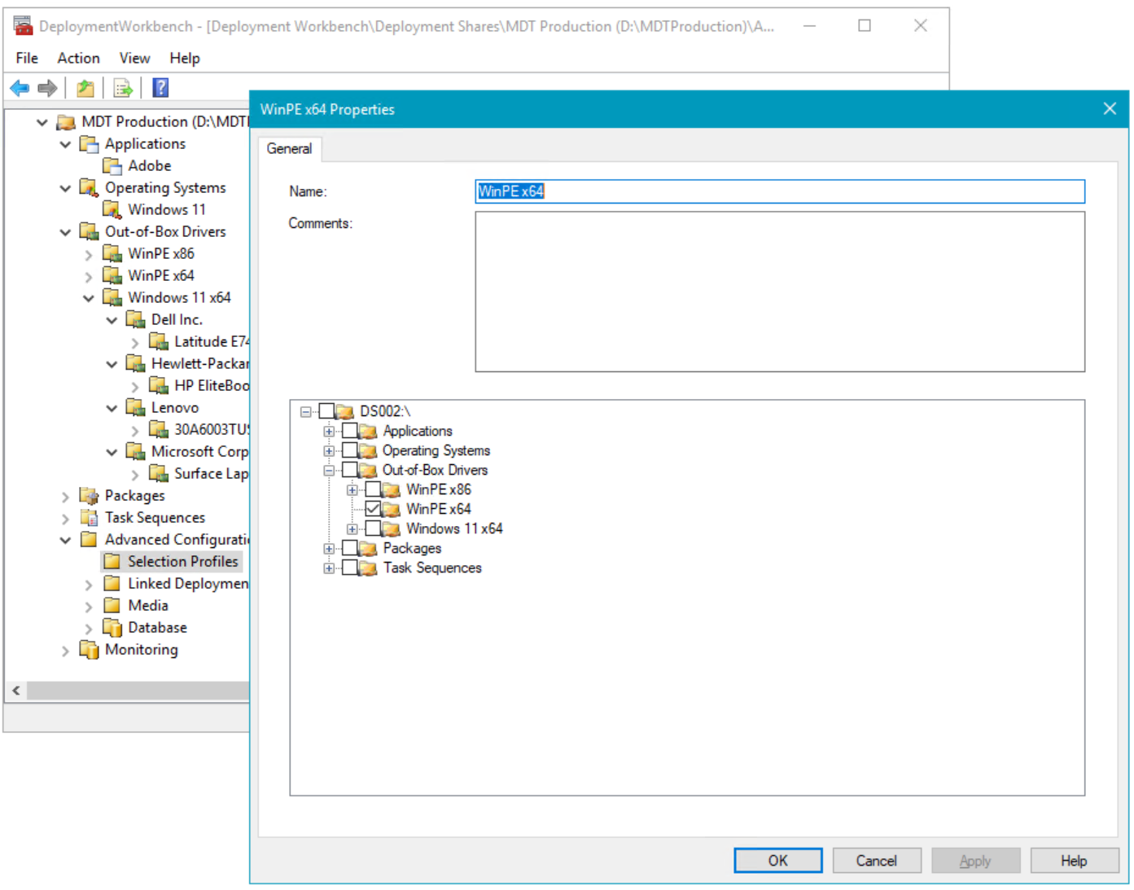This screenshot has width=1134, height=890.
Task: Open the Action menu
Action: click(78, 58)
